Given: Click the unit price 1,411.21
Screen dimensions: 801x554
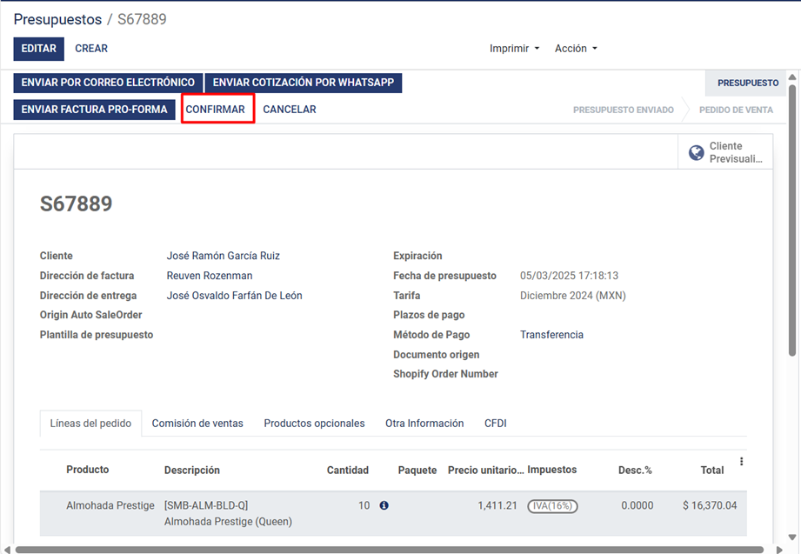Looking at the screenshot, I should click(x=497, y=505).
